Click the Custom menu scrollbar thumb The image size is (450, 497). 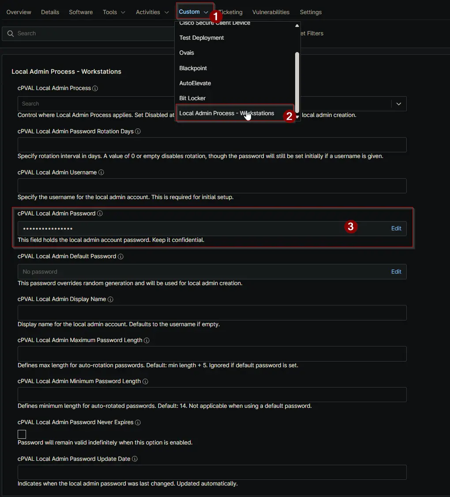tap(297, 82)
